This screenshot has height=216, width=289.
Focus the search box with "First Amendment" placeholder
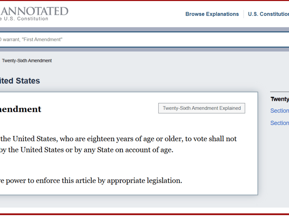coord(108,39)
